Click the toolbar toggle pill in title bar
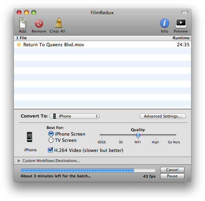 pos(185,13)
